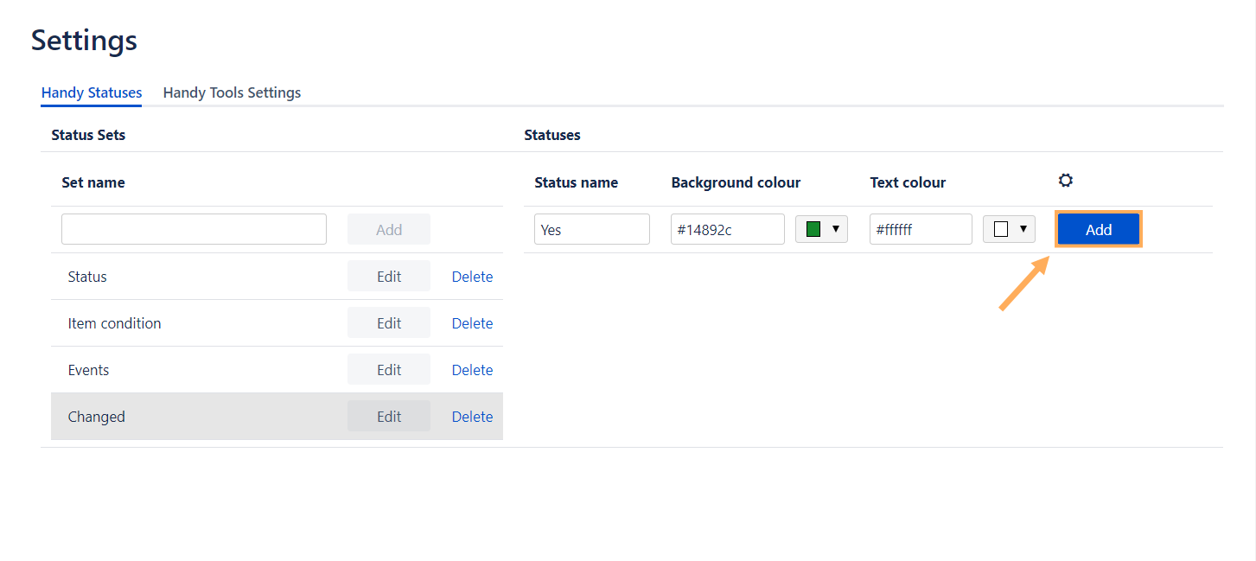Edit the Events set
Image resolution: width=1256 pixels, height=561 pixels.
(x=389, y=370)
